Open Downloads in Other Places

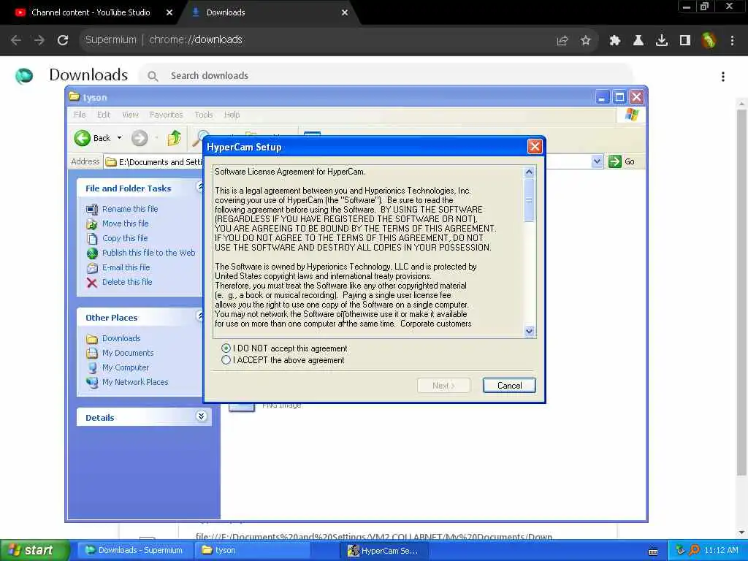coord(121,338)
